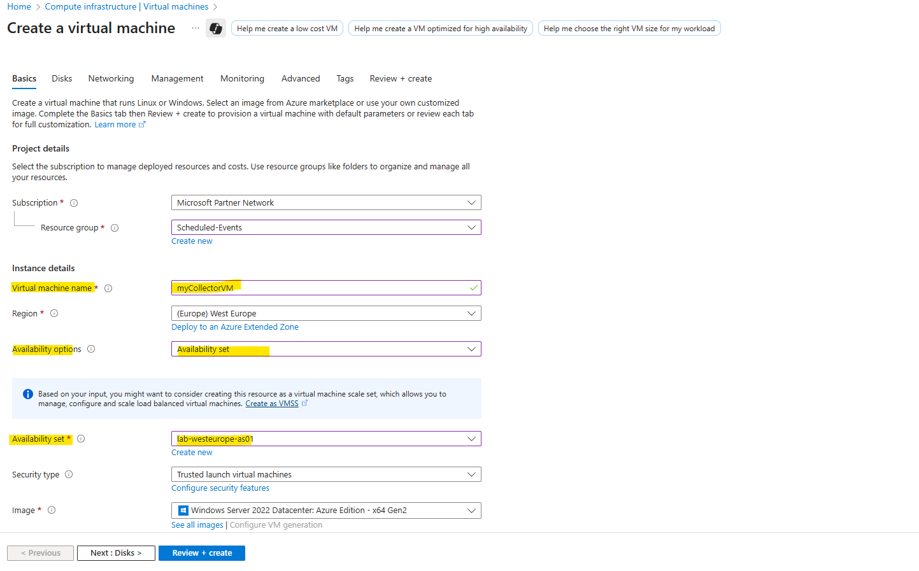Open the Compute infrastructure | Virtual machines breadcrumb
The width and height of the screenshot is (919, 571).
(x=127, y=6)
